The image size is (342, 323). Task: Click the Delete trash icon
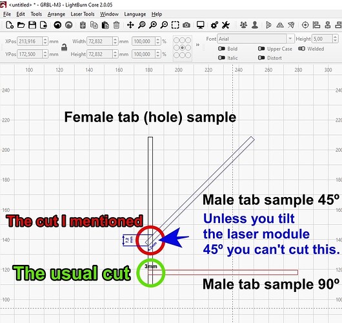(x=116, y=25)
